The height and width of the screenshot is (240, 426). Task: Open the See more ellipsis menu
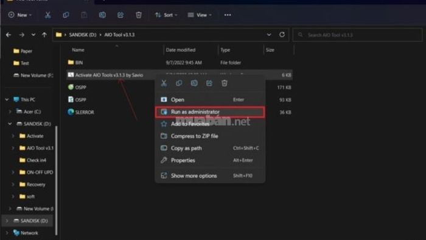(x=228, y=15)
